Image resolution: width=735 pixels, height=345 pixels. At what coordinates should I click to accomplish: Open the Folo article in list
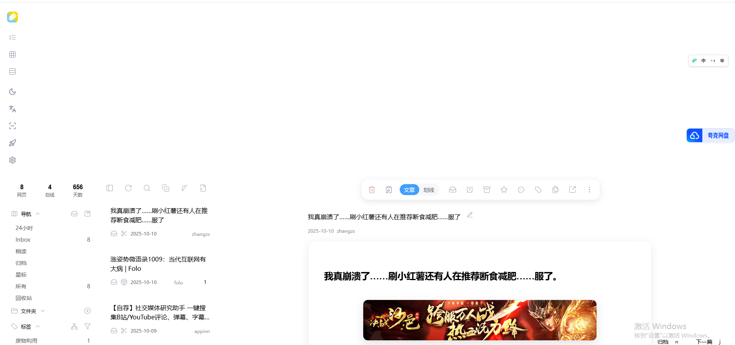click(x=158, y=264)
